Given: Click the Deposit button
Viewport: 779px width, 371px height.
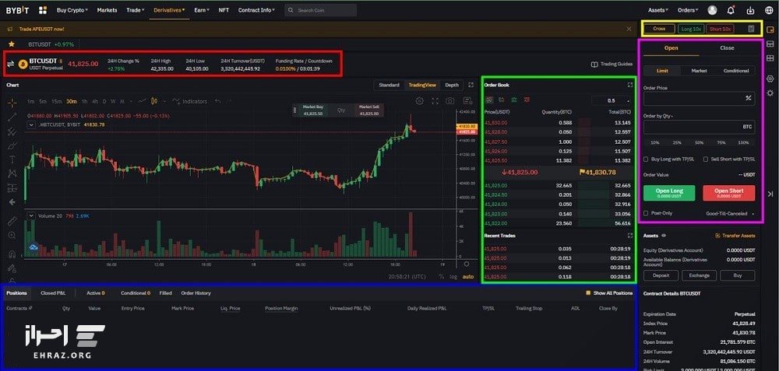Looking at the screenshot, I should pos(661,275).
